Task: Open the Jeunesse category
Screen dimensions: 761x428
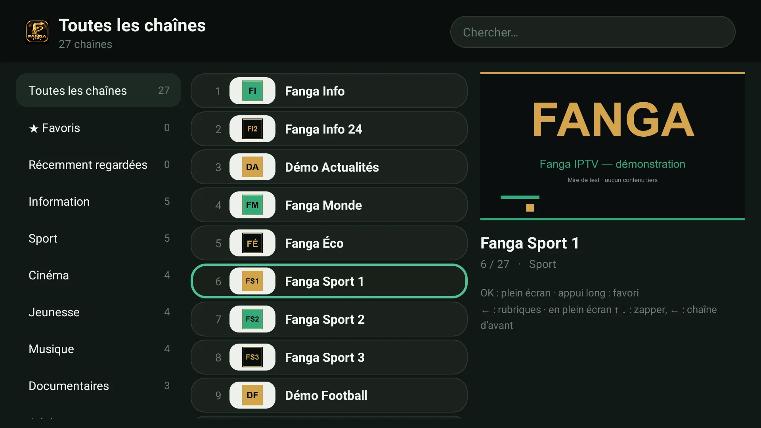Action: coord(98,312)
